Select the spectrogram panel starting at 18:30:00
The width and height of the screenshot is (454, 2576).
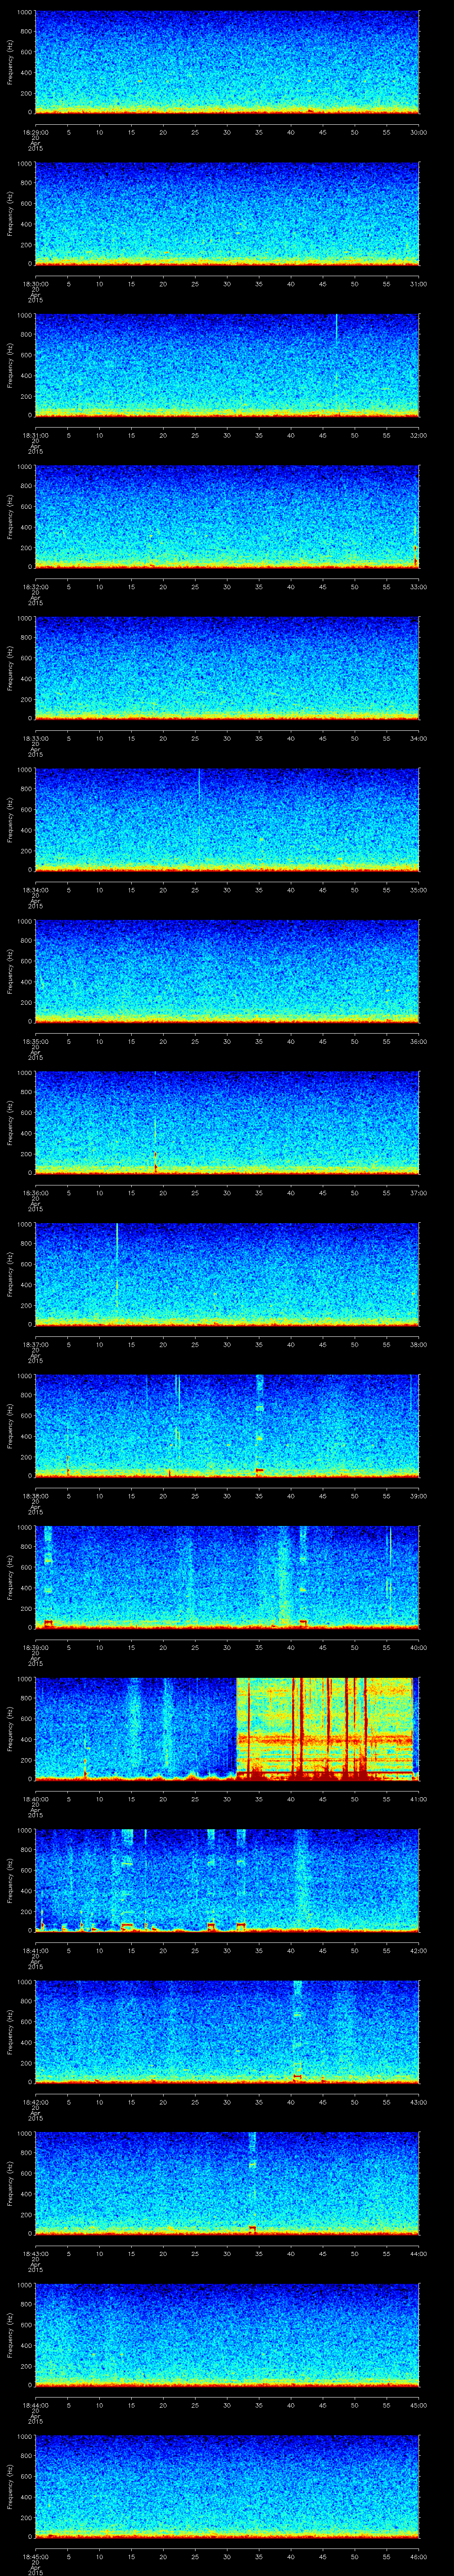pyautogui.click(x=227, y=213)
